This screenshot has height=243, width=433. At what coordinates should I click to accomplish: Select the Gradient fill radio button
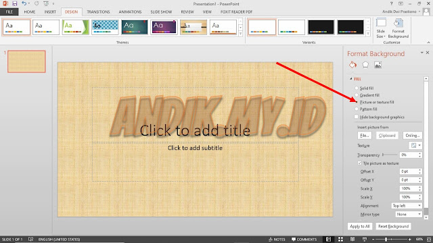357,95
